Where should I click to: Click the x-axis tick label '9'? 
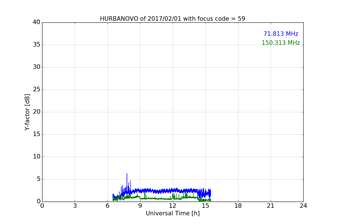(140, 206)
